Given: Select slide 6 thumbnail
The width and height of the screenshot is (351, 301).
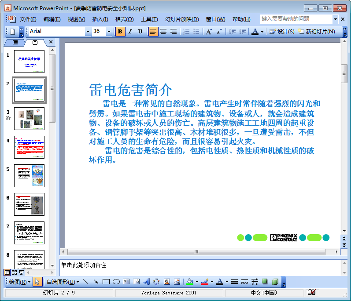Looking at the screenshot, I should click(30, 204).
